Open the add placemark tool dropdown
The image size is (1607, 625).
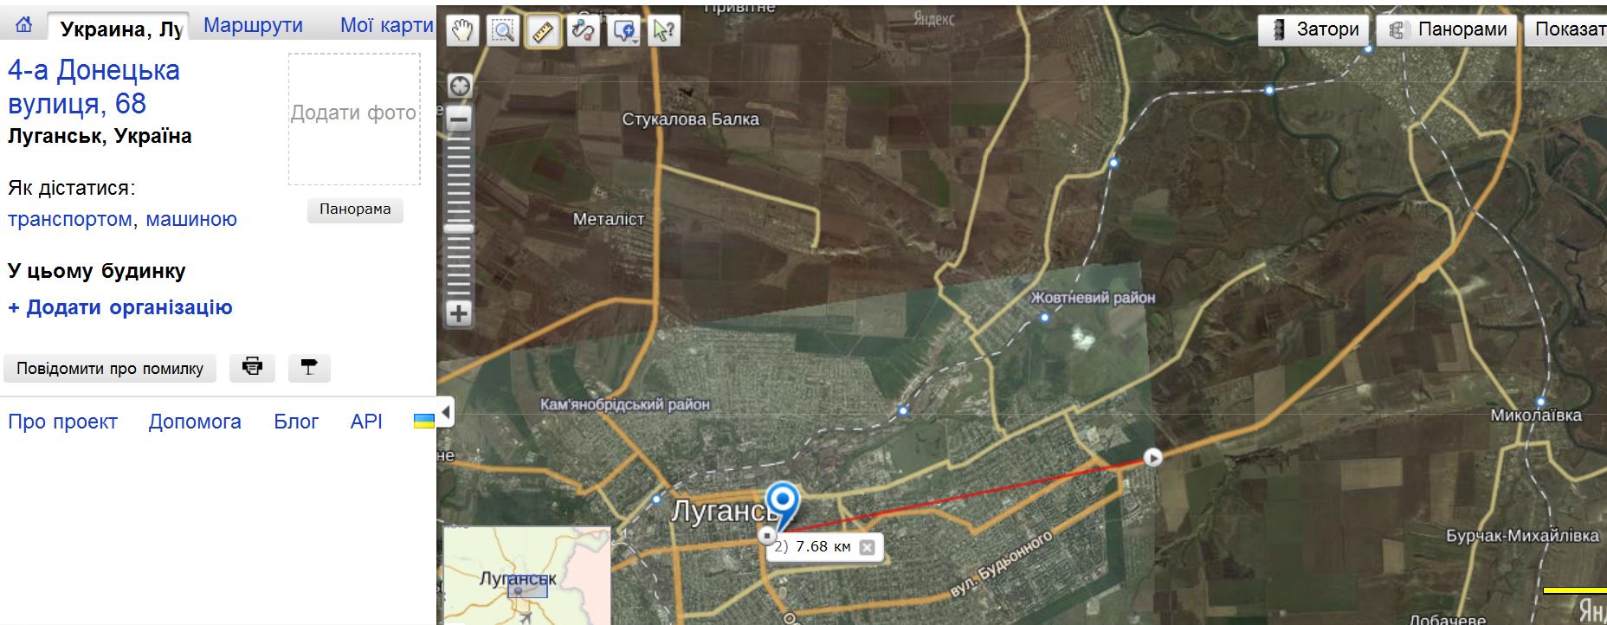click(x=624, y=31)
